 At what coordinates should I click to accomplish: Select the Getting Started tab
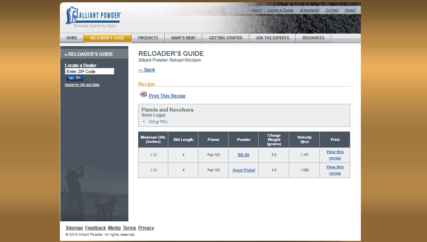click(226, 38)
